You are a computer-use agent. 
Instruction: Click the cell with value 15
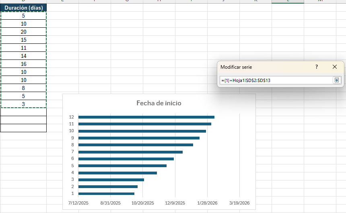[23, 40]
